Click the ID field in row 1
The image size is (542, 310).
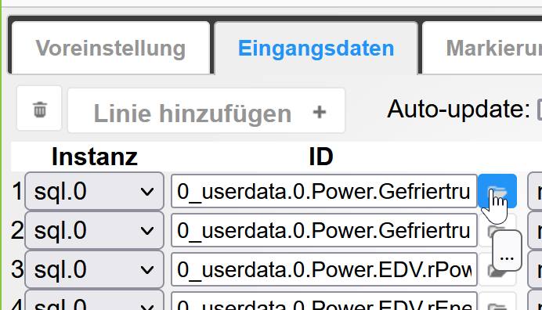point(324,191)
